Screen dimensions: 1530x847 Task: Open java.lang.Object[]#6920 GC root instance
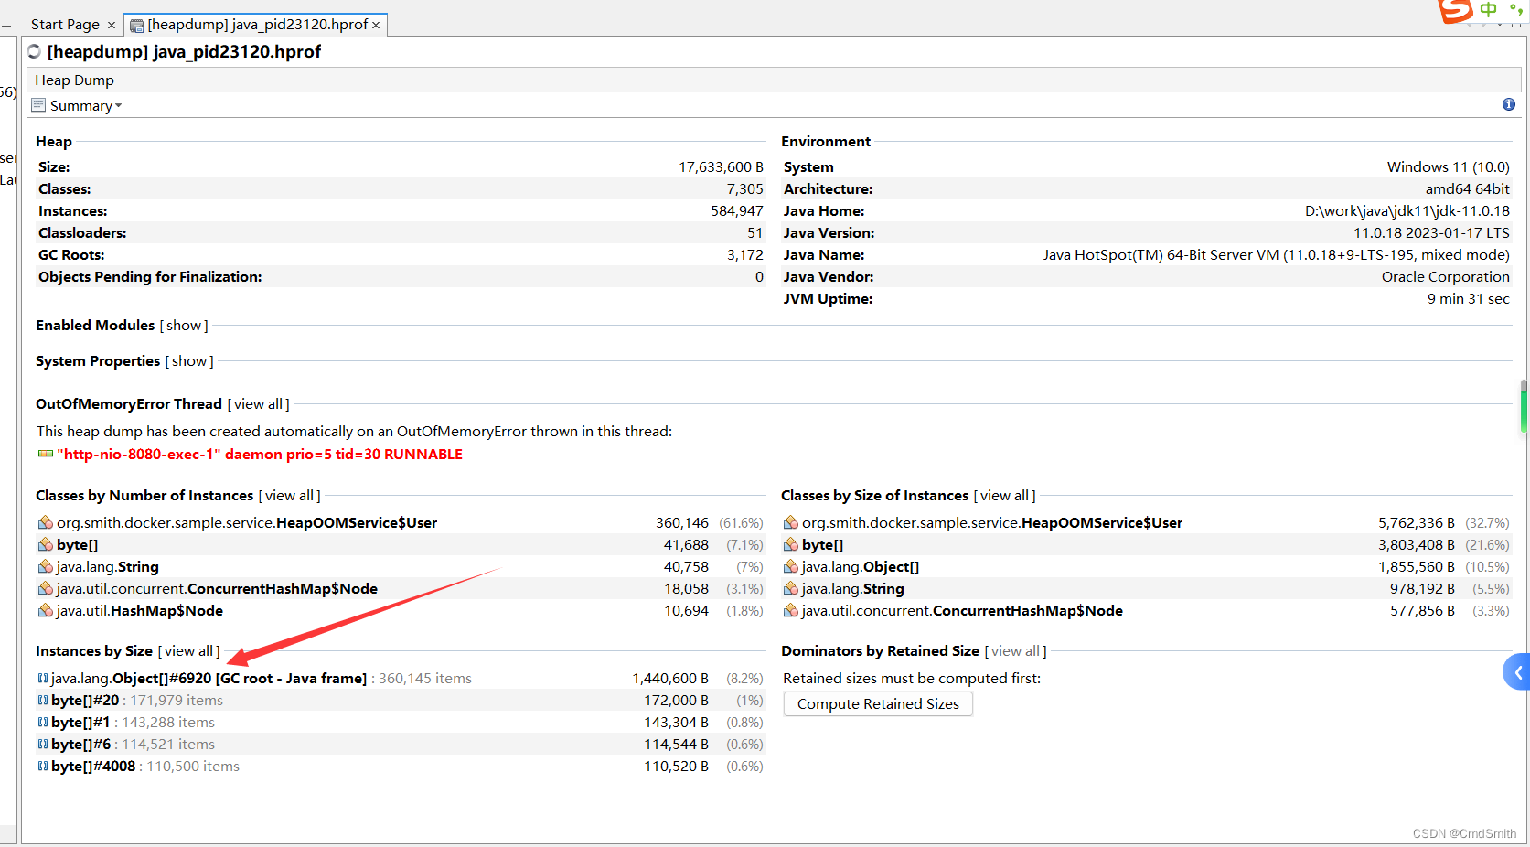click(x=209, y=678)
